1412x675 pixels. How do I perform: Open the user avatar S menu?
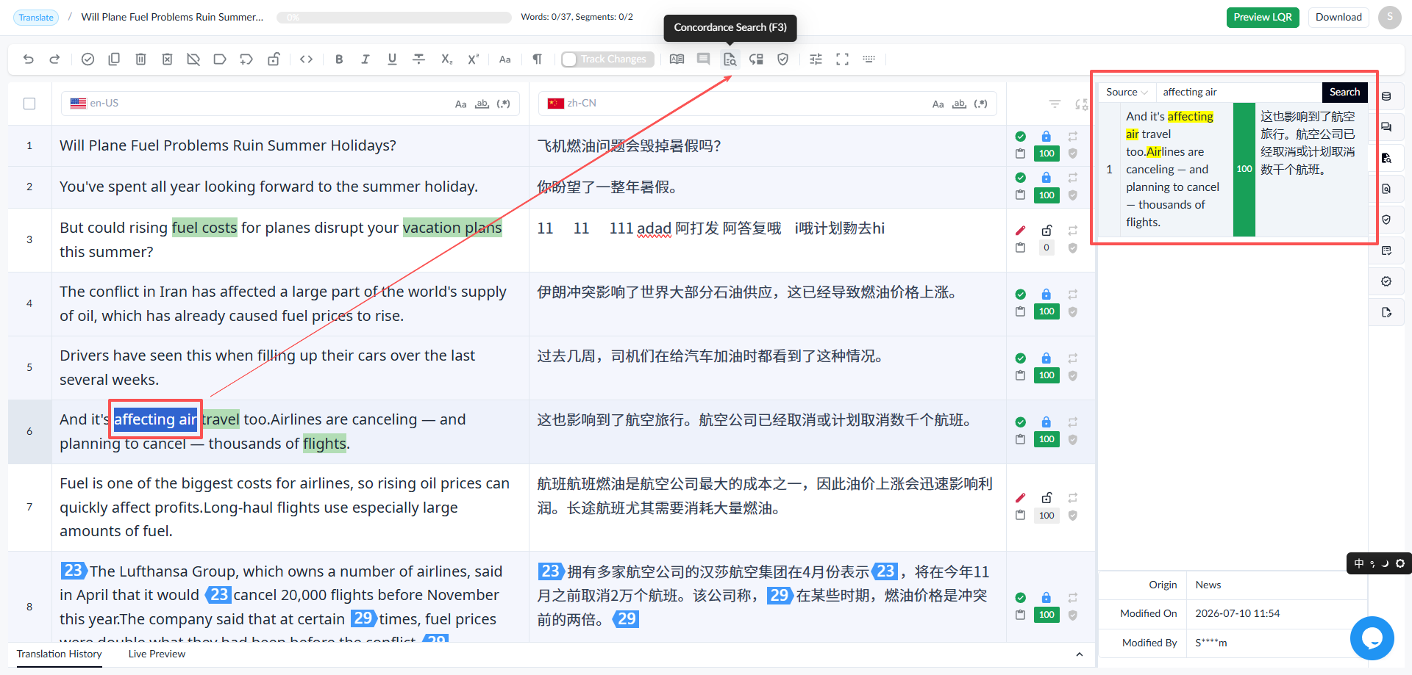pyautogui.click(x=1389, y=18)
